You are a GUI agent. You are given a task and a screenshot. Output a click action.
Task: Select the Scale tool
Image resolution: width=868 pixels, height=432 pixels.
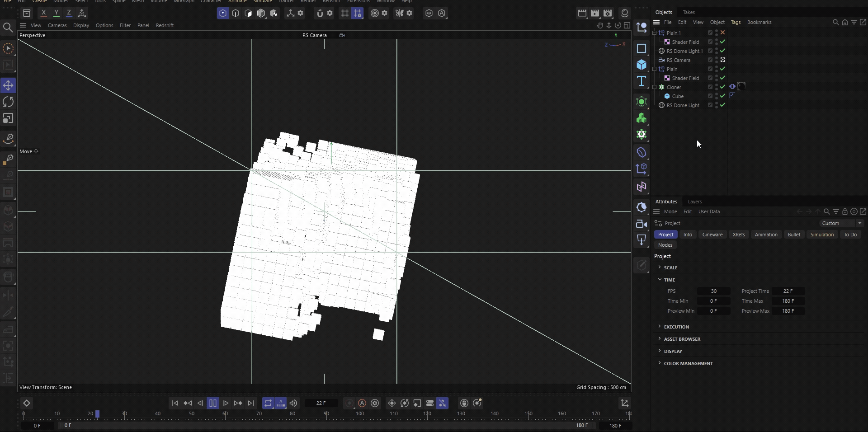(8, 118)
